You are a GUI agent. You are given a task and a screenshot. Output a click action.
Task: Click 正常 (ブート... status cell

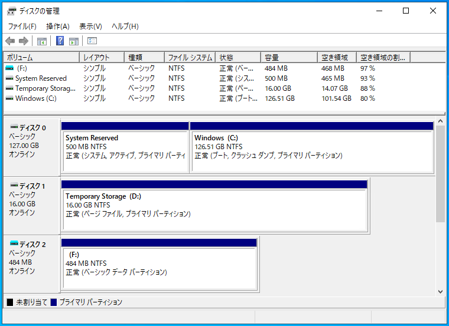239,98
